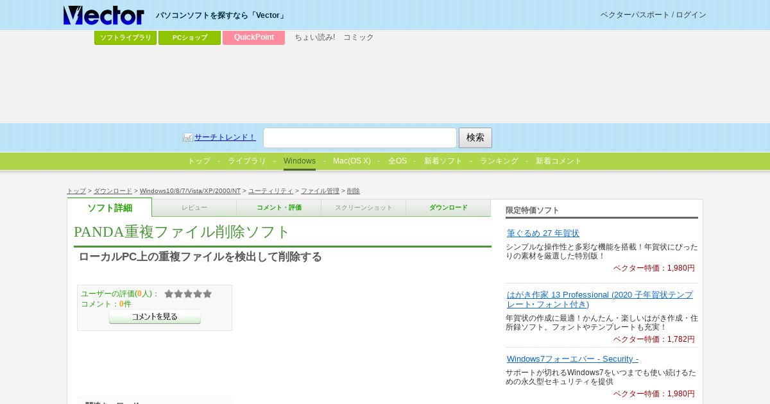Open ランキング in nav bar
770x404 pixels.
tap(499, 161)
